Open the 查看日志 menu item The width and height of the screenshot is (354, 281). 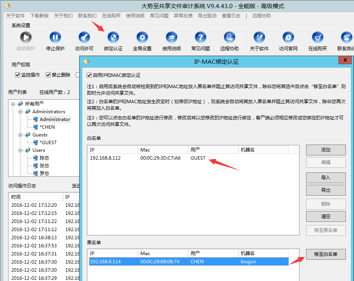tap(231, 16)
